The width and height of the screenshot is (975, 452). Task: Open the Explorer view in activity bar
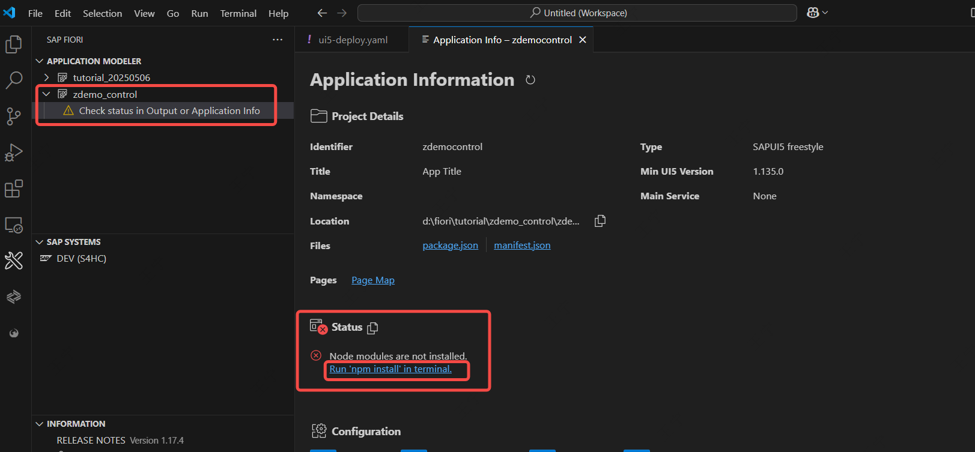(14, 44)
